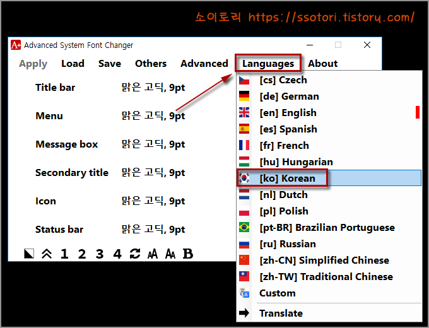Choose [pt-BR] Brazilian Portuguese language
This screenshot has height=328, width=429.
pos(329,228)
